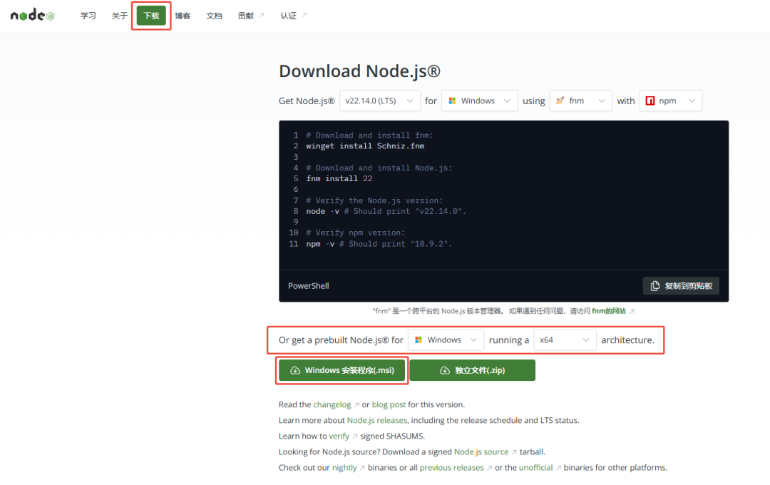Click the Windows logo in top platform dropdown
The width and height of the screenshot is (770, 485).
pos(452,101)
